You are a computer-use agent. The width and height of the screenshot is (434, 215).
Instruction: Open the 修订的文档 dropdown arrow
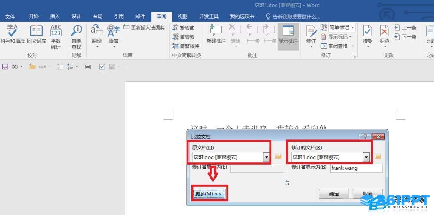point(366,157)
